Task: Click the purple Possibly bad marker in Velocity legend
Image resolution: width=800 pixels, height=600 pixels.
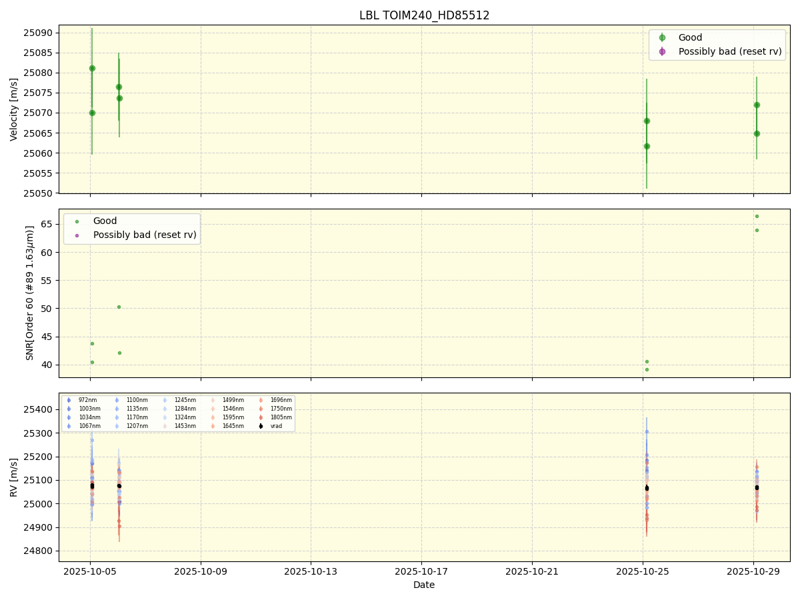Action: [662, 51]
